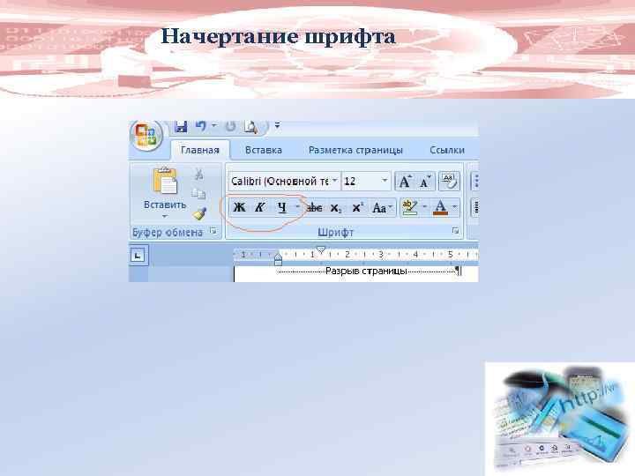Click the Copy icon
Viewport: 635px width, 476px height.
[198, 194]
